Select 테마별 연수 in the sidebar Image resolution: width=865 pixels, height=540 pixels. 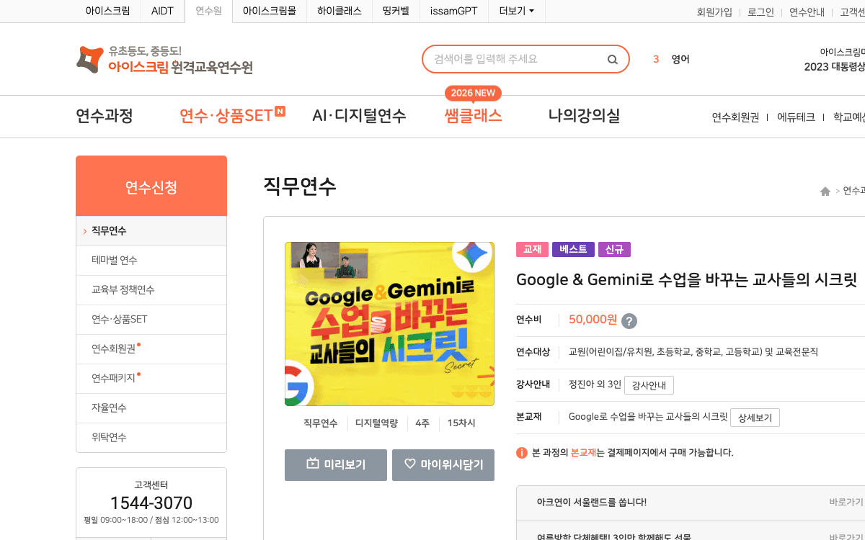[x=151, y=260]
